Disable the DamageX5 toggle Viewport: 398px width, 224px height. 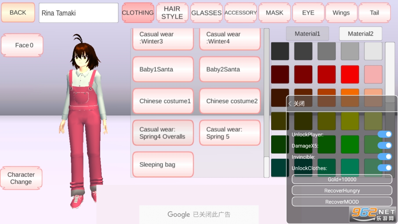coord(384,145)
